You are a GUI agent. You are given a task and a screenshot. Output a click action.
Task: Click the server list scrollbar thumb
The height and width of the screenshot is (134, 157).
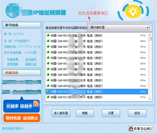150,39
